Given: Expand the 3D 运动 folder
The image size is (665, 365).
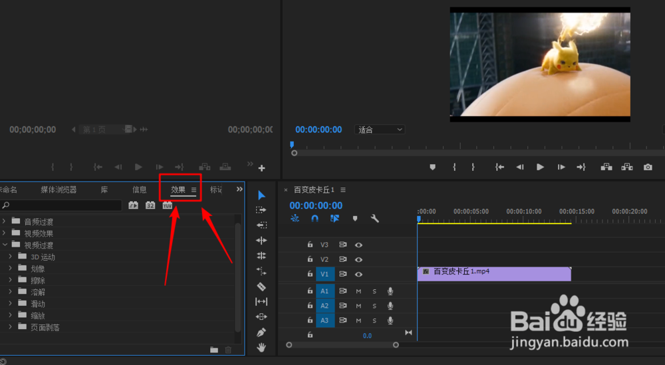Looking at the screenshot, I should (11, 257).
